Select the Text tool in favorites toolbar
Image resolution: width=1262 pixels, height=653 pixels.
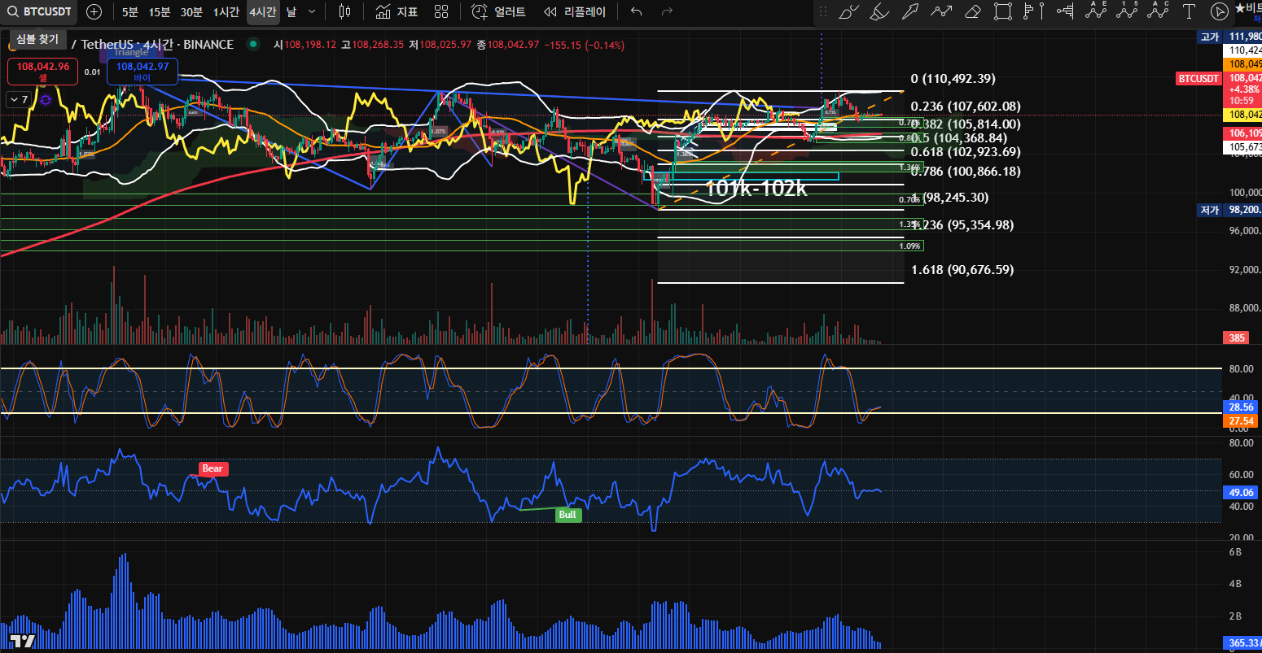[x=1189, y=11]
